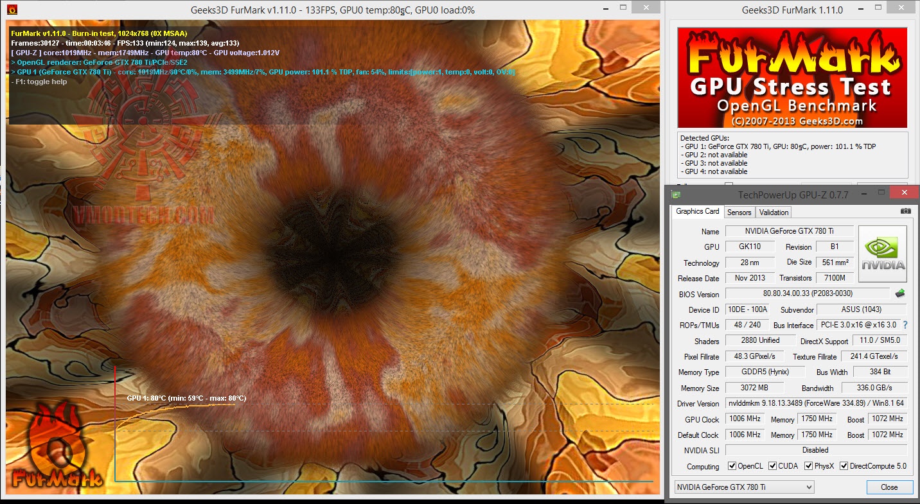920x504 pixels.
Task: Click the Default Clock field
Action: [745, 435]
